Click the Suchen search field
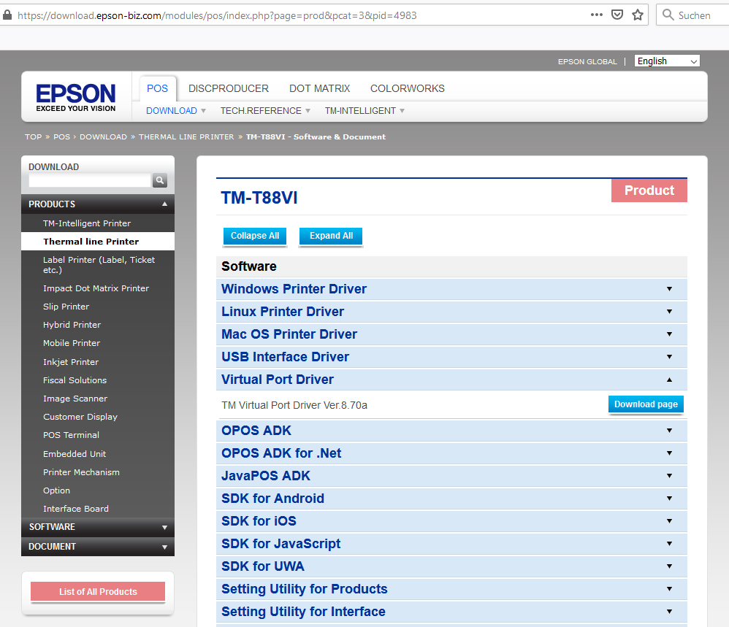The height and width of the screenshot is (627, 729). coord(694,15)
